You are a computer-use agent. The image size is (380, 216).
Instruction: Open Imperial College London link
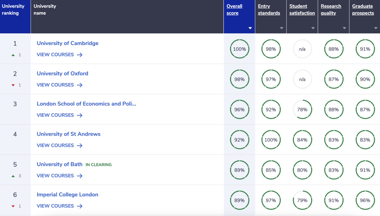[x=67, y=194]
